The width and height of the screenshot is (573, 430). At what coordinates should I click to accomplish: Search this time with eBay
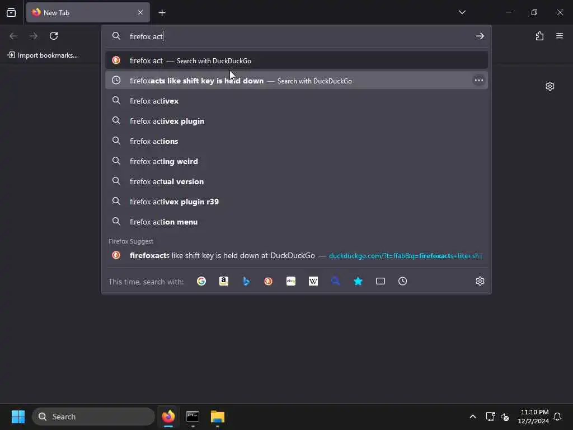point(291,281)
